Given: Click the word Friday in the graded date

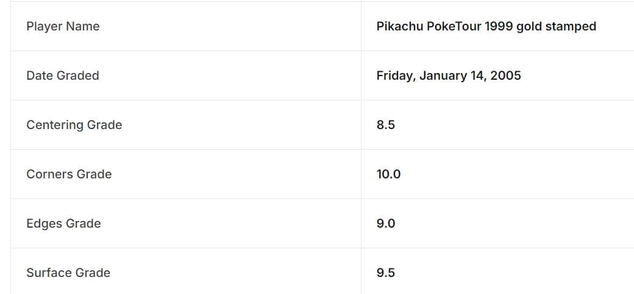Looking at the screenshot, I should 395,75.
